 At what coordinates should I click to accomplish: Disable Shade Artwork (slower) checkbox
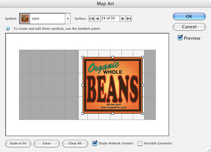(x=95, y=143)
